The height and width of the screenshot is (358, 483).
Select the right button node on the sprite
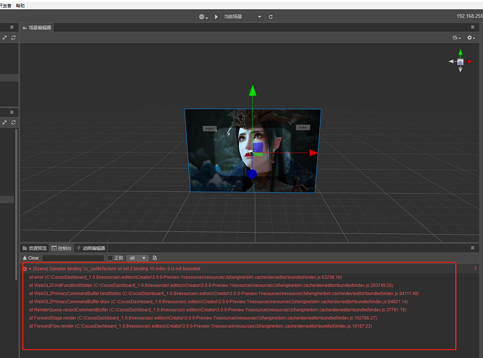pyautogui.click(x=303, y=127)
